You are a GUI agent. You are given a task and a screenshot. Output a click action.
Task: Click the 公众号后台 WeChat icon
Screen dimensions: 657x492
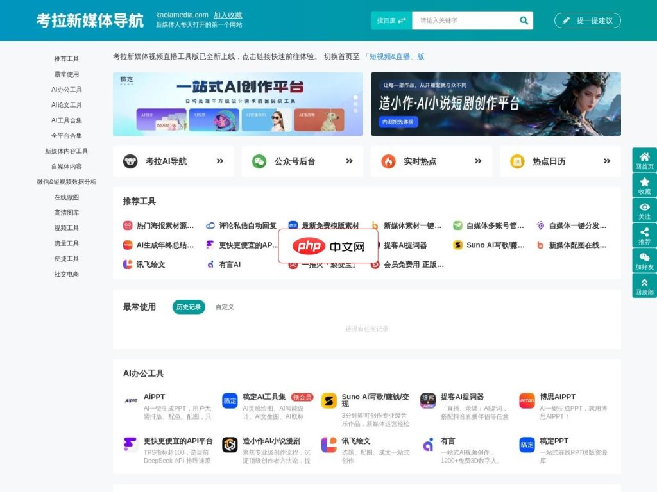coord(259,161)
